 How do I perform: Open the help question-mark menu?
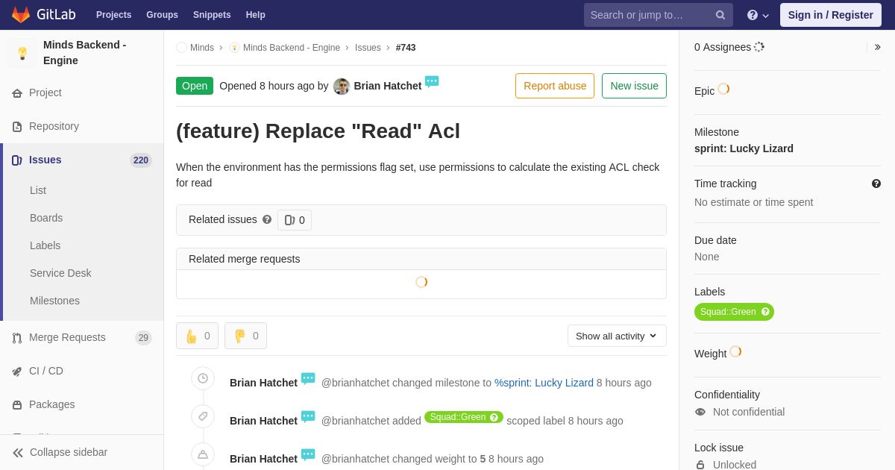click(x=758, y=15)
